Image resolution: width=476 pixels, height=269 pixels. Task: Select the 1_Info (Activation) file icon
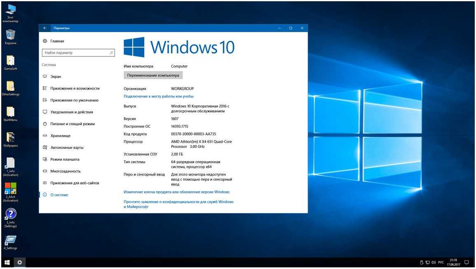click(10, 167)
